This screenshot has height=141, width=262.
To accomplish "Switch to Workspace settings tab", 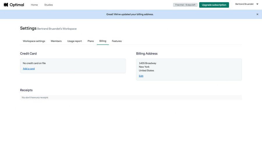I will (x=34, y=41).
